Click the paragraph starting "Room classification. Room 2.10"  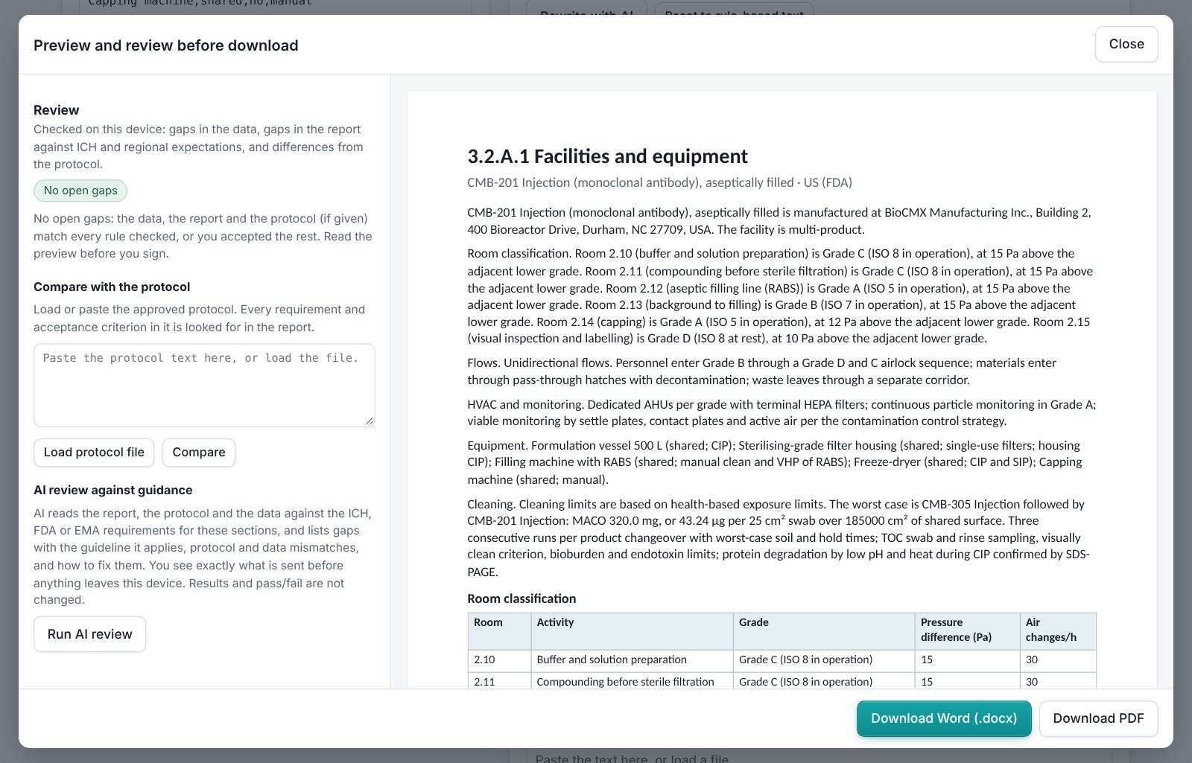[x=780, y=296]
